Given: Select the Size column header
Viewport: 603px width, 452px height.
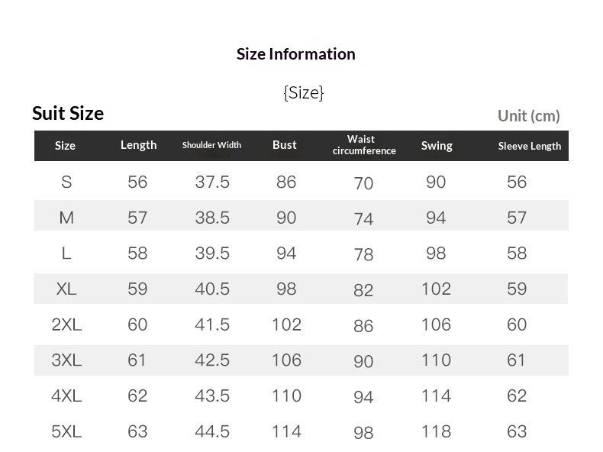Looking at the screenshot, I should pos(66,146).
